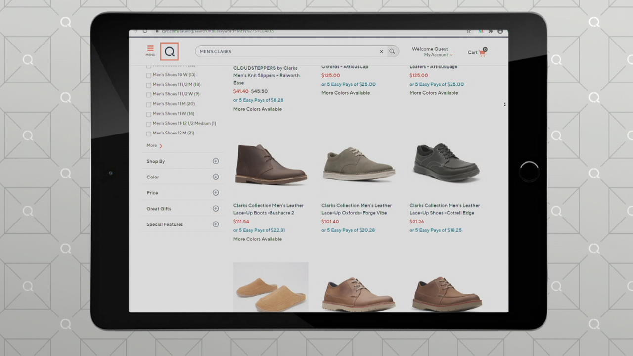Click browser reload icon
Screen dimensions: 633x356
click(x=145, y=31)
